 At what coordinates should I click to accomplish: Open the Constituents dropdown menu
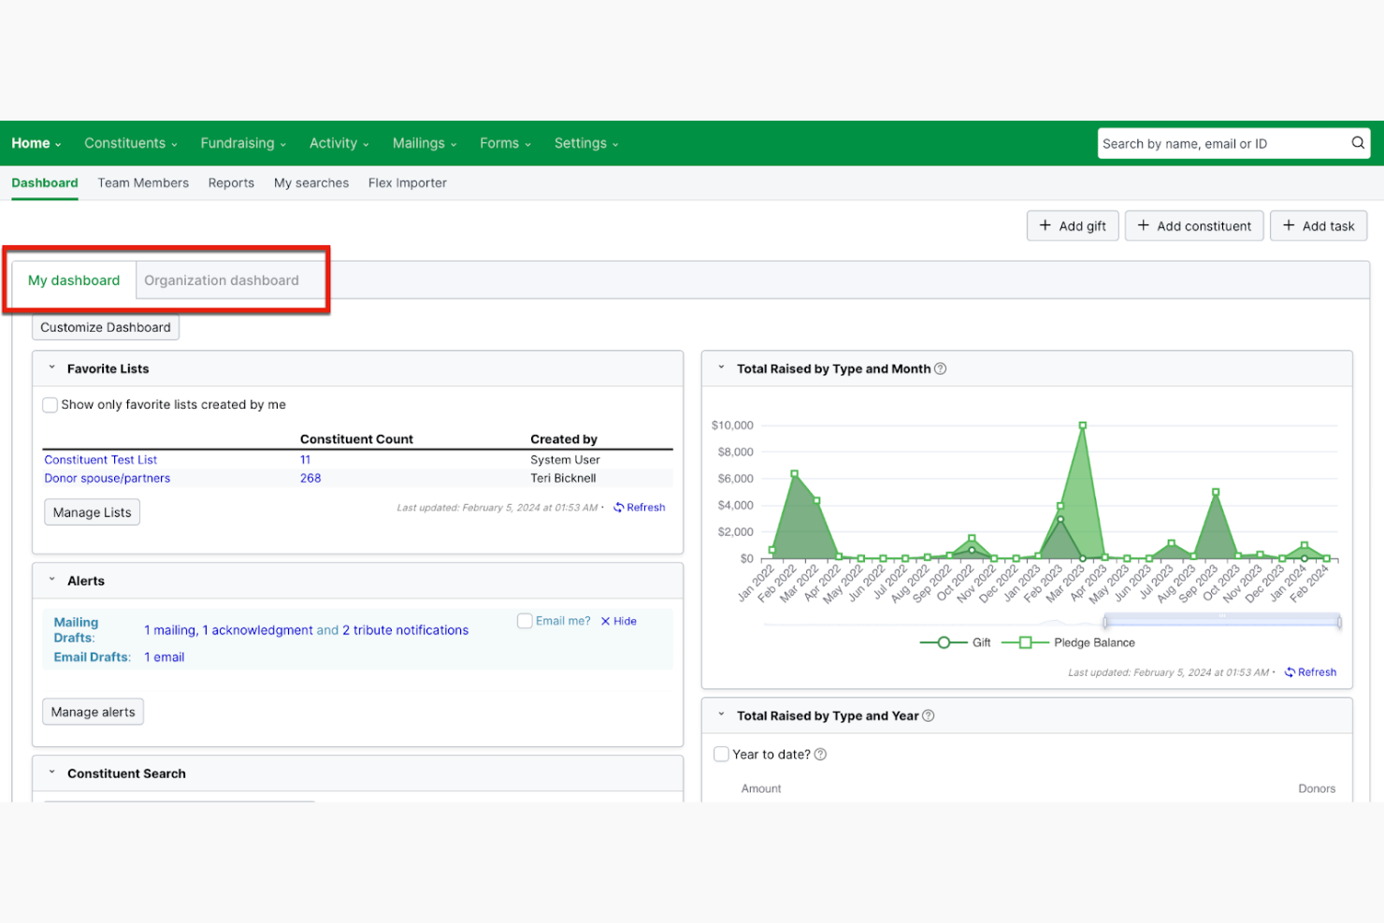coord(131,143)
